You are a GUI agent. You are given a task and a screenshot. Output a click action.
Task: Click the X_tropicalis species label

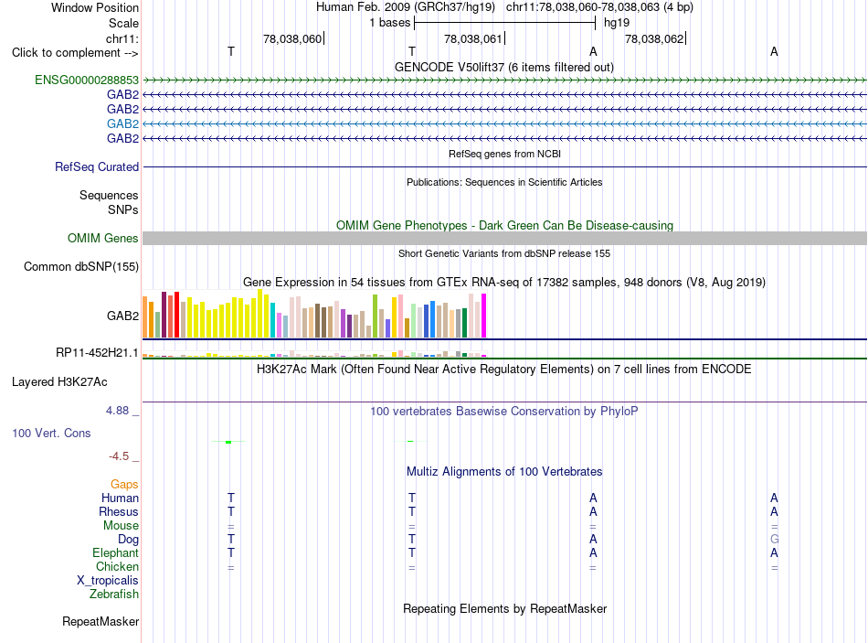[x=108, y=581]
